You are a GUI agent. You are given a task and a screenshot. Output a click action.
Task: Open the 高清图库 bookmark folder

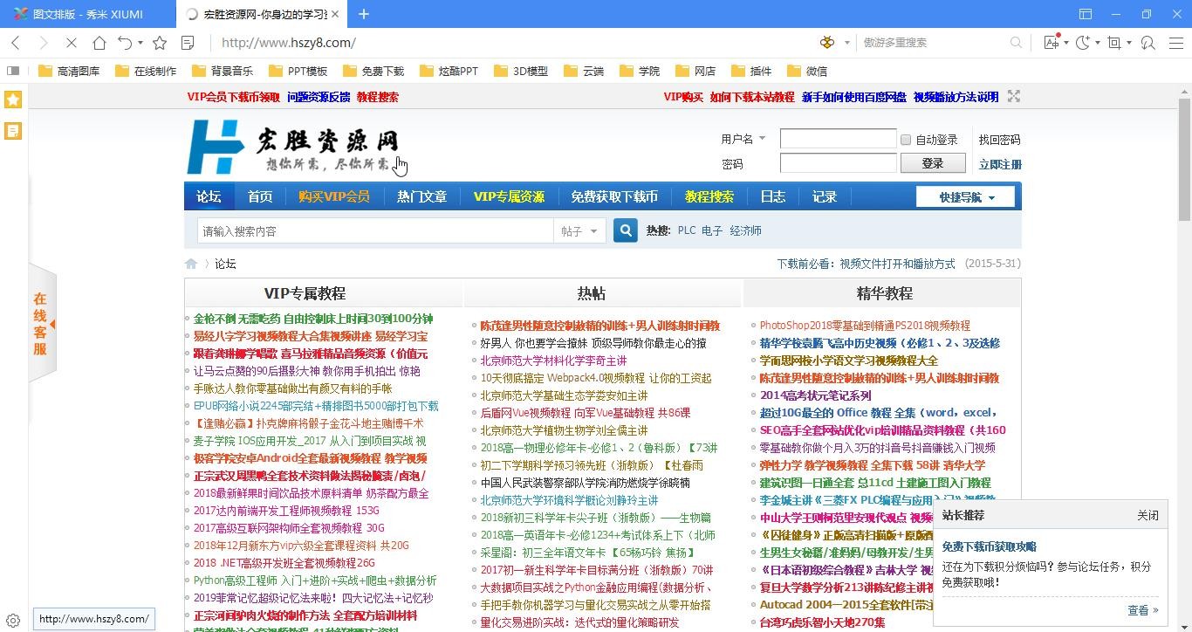click(x=70, y=71)
